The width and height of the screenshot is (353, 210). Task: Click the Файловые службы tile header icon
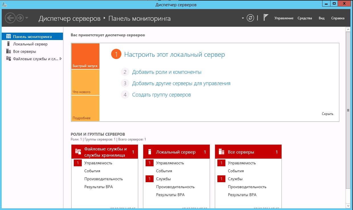78,152
